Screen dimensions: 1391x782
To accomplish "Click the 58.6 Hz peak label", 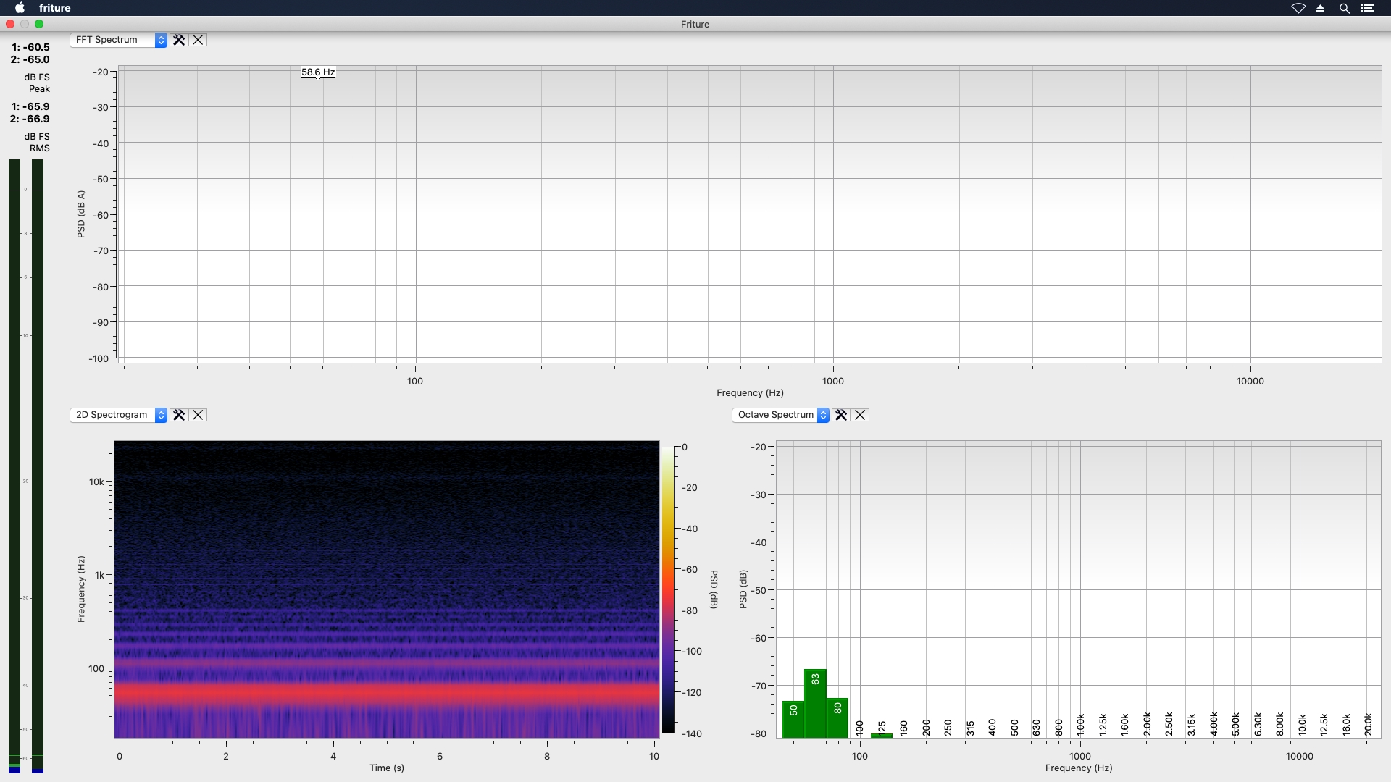I will point(318,72).
